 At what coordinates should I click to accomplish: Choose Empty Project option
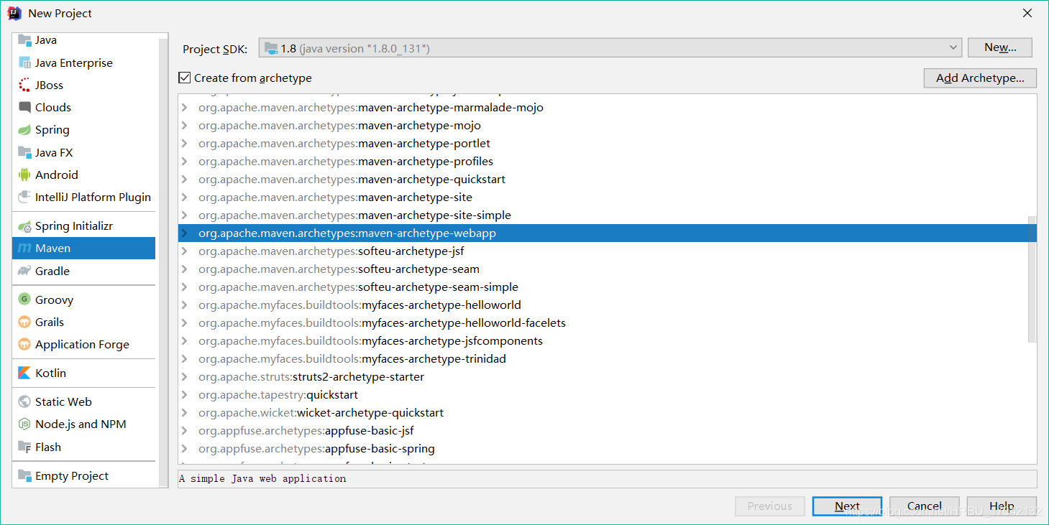pyautogui.click(x=84, y=475)
